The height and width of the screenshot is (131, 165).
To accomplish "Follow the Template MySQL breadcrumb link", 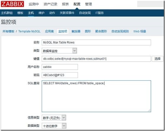I will pos(29,31).
